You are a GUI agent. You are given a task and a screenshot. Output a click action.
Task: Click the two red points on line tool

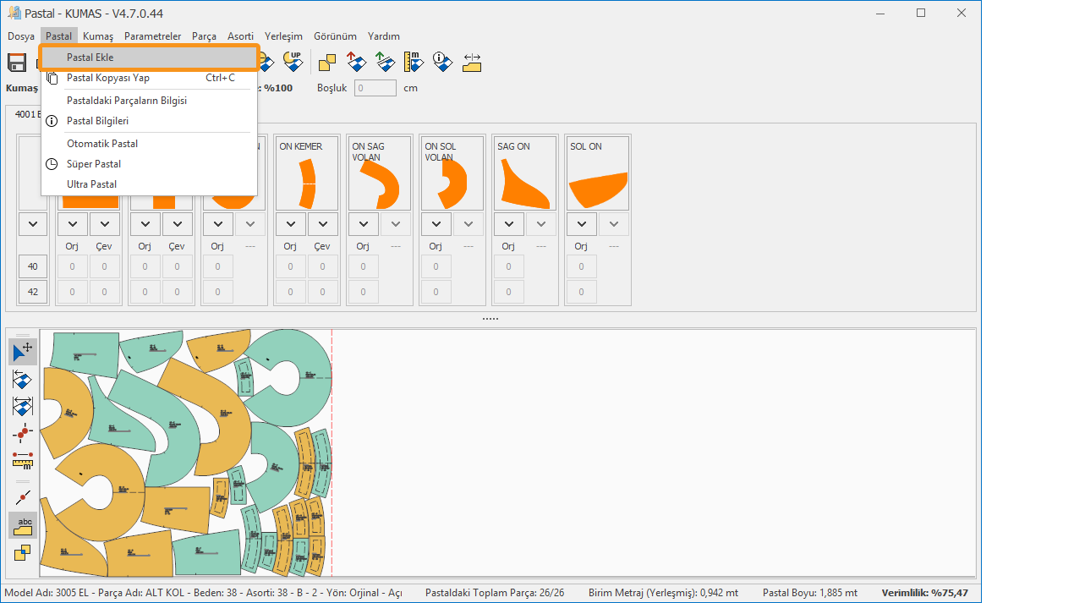pos(23,433)
